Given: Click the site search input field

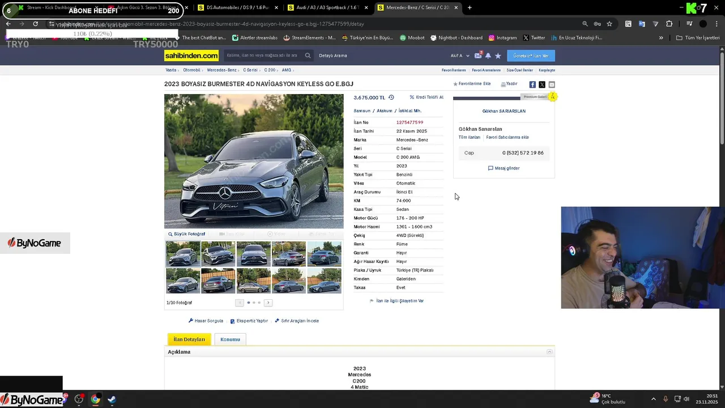Looking at the screenshot, I should pyautogui.click(x=263, y=56).
